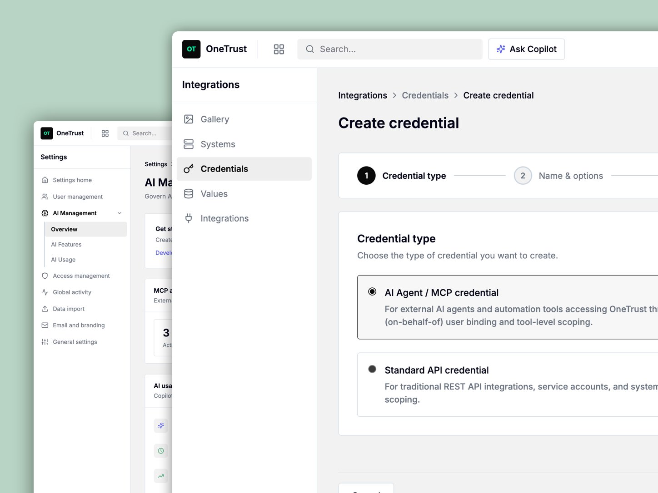Viewport: 658px width, 493px height.
Task: Click the Integrations breadcrumb link
Action: pyautogui.click(x=363, y=95)
